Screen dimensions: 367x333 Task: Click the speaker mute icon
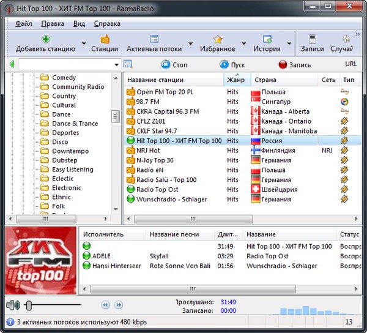pos(12,304)
